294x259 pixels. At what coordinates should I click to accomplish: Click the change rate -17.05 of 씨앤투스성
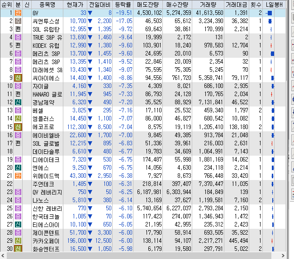(x=124, y=21)
